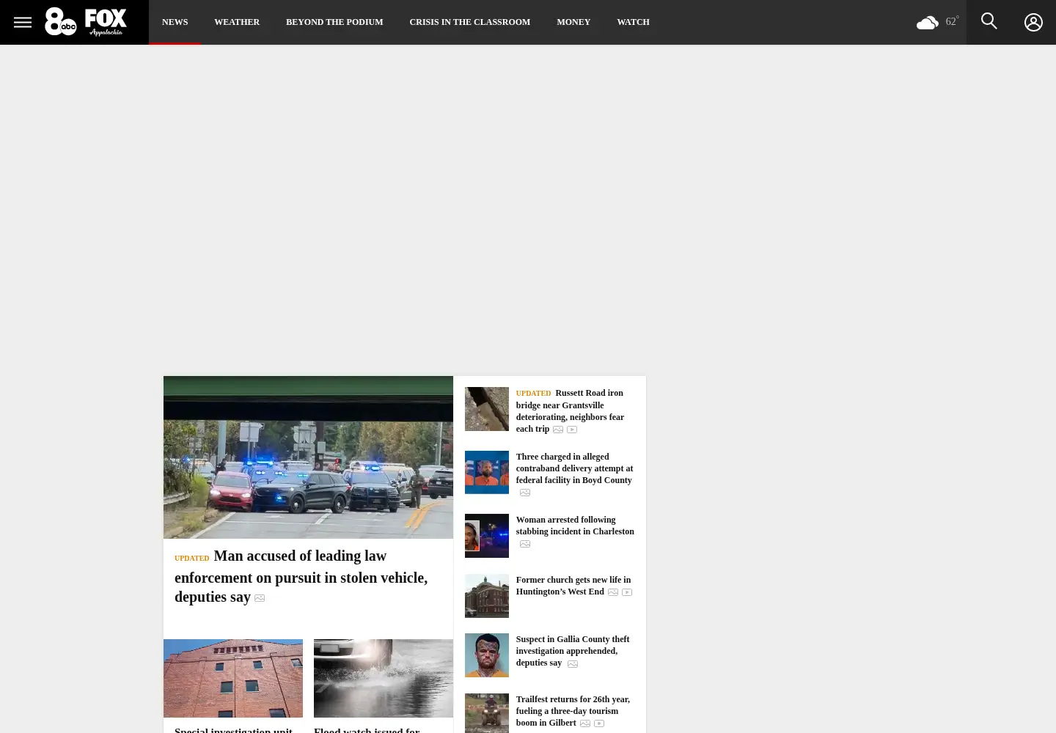Open the Weather menu tab
This screenshot has width=1056, height=733.
coord(237,22)
